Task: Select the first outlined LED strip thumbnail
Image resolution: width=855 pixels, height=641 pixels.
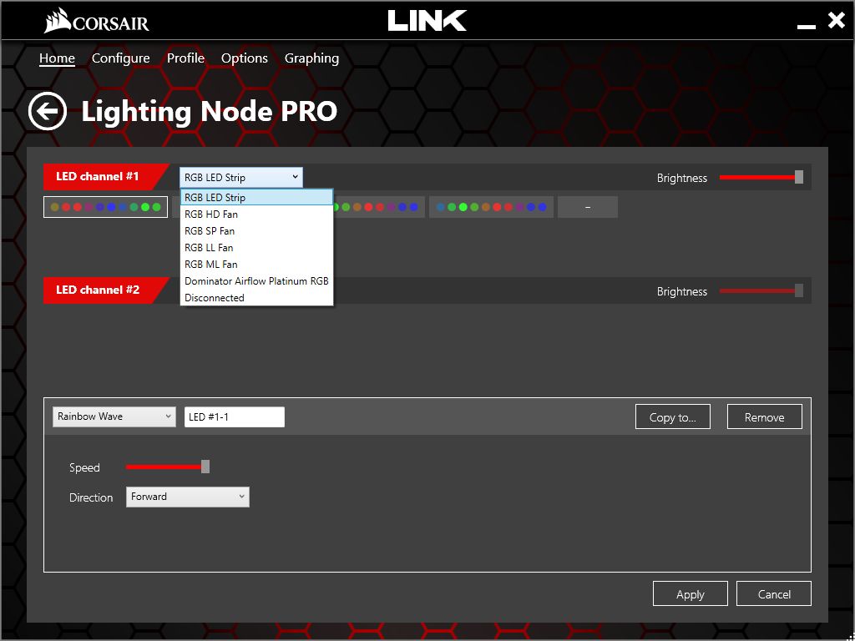Action: (x=105, y=207)
